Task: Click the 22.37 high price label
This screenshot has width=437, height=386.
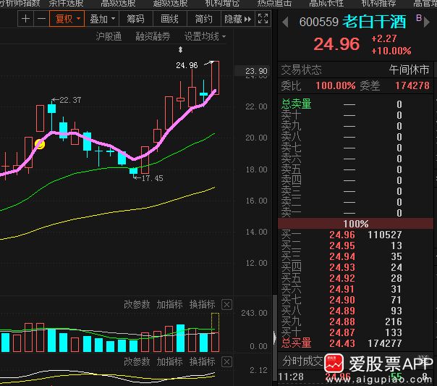Action: coord(70,100)
